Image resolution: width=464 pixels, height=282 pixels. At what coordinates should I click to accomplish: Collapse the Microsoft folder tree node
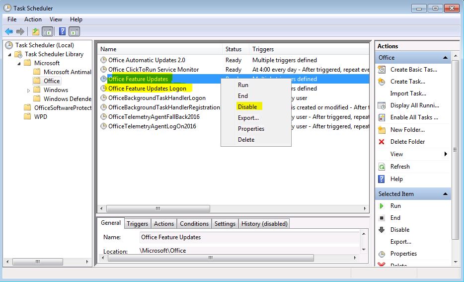click(x=19, y=63)
